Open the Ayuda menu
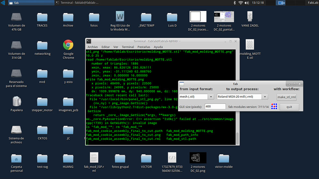 pos(158,47)
